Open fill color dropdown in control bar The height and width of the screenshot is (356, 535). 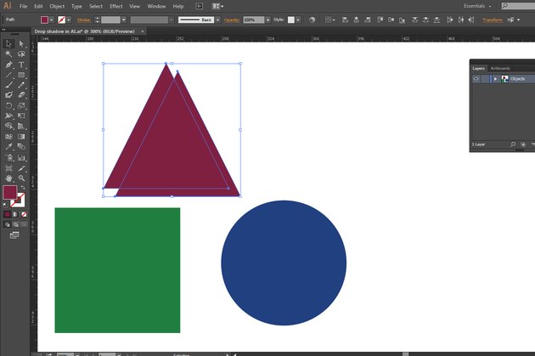[52, 20]
